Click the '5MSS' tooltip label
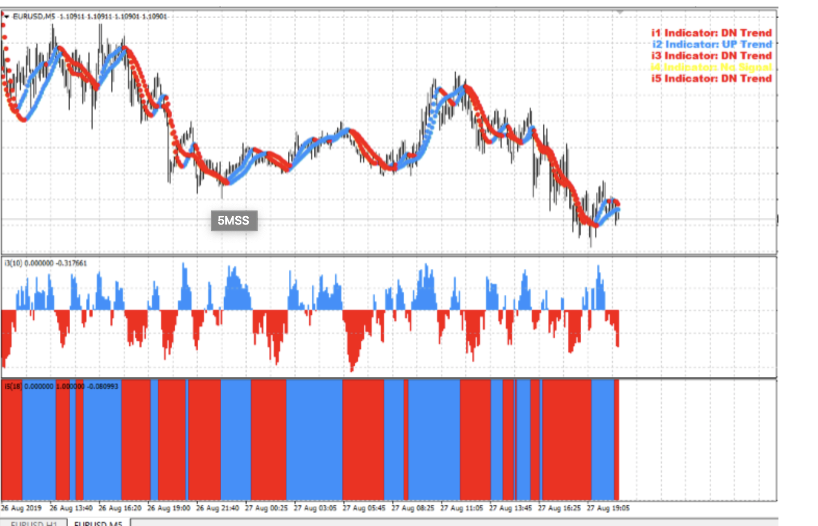818x526 pixels. pyautogui.click(x=234, y=220)
